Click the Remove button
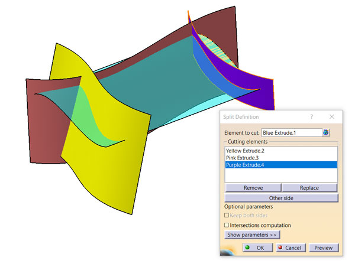The height and width of the screenshot is (270, 355). coord(253,188)
